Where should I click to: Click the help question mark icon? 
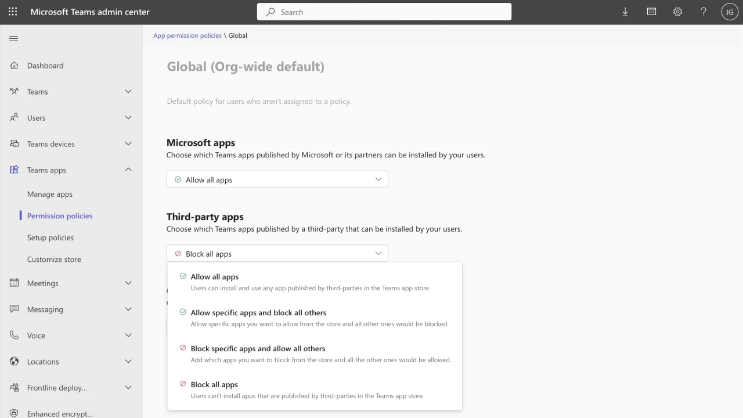704,12
